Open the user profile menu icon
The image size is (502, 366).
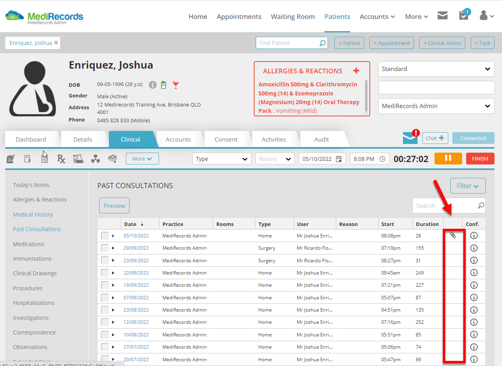point(486,16)
